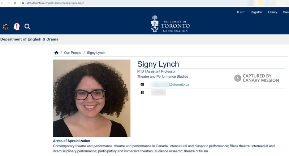Click the URL address bar text
Image resolution: width=289 pixels, height=156 pixels.
55,3
